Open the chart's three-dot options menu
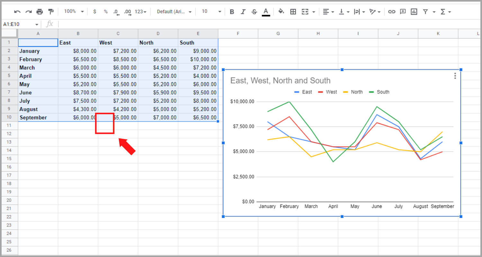The image size is (482, 257). pos(455,76)
